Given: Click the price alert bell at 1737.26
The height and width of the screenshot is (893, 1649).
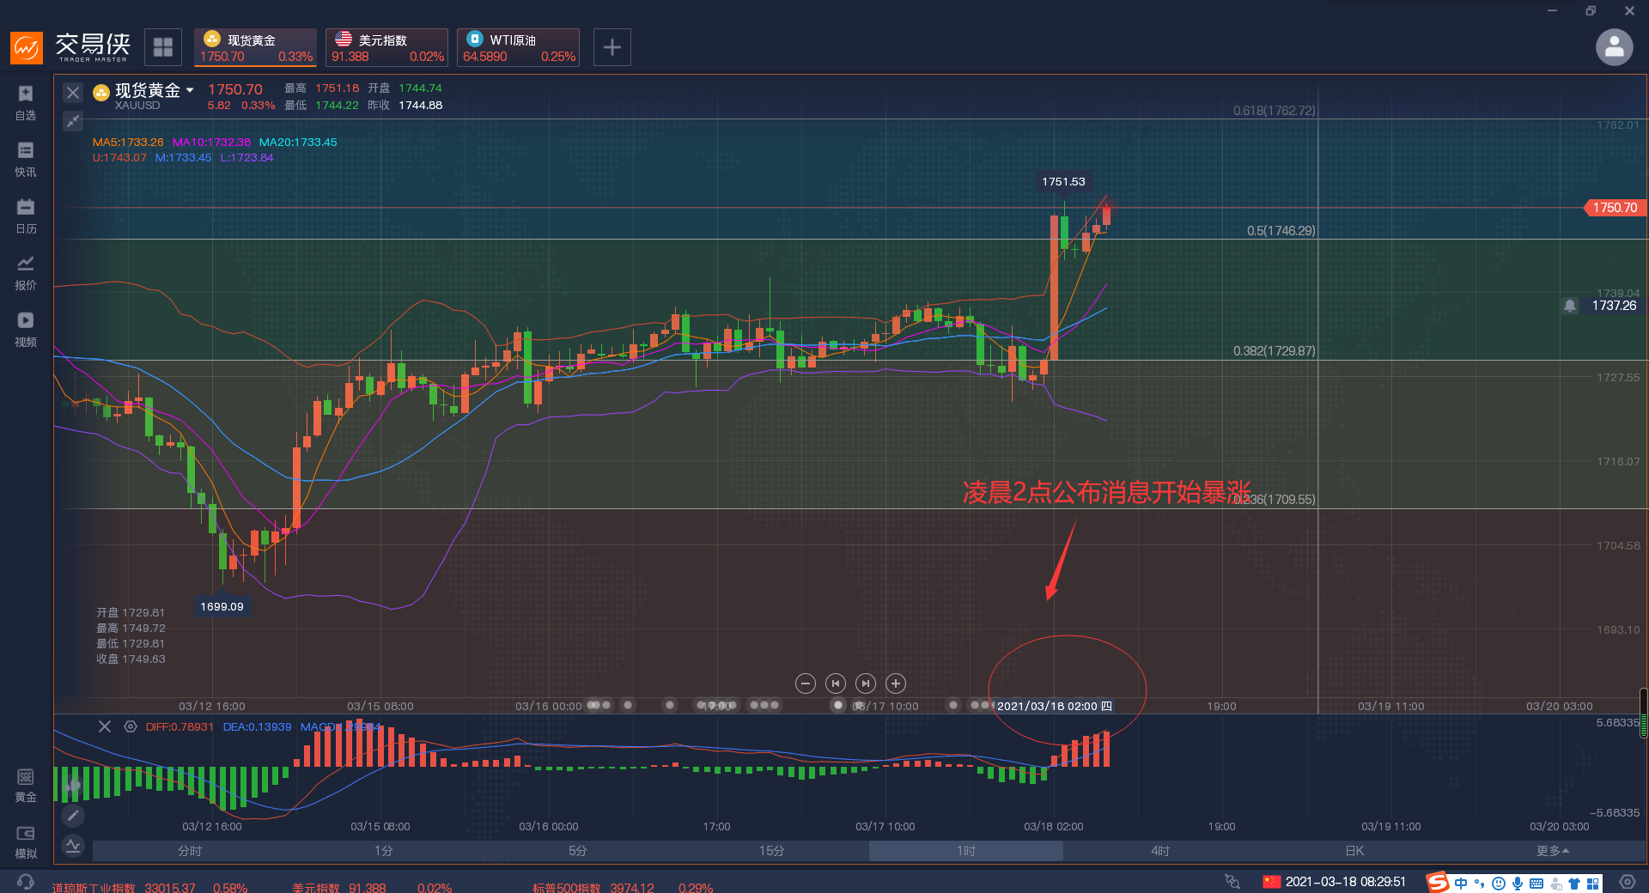Looking at the screenshot, I should click(1570, 306).
